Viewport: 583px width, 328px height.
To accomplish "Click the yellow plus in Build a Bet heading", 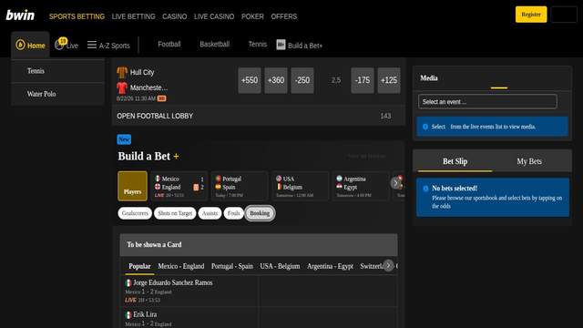I will pos(176,157).
